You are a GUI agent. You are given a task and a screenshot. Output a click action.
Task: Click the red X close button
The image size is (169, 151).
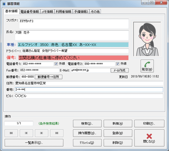(x=149, y=138)
